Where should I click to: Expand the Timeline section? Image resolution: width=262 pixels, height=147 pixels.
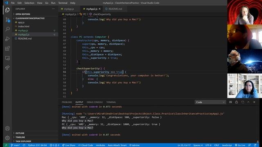pos(20,137)
